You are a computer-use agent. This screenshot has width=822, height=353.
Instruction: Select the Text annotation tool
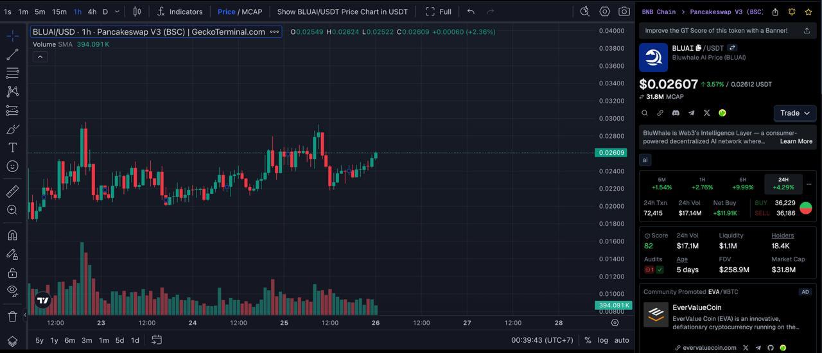coord(12,148)
